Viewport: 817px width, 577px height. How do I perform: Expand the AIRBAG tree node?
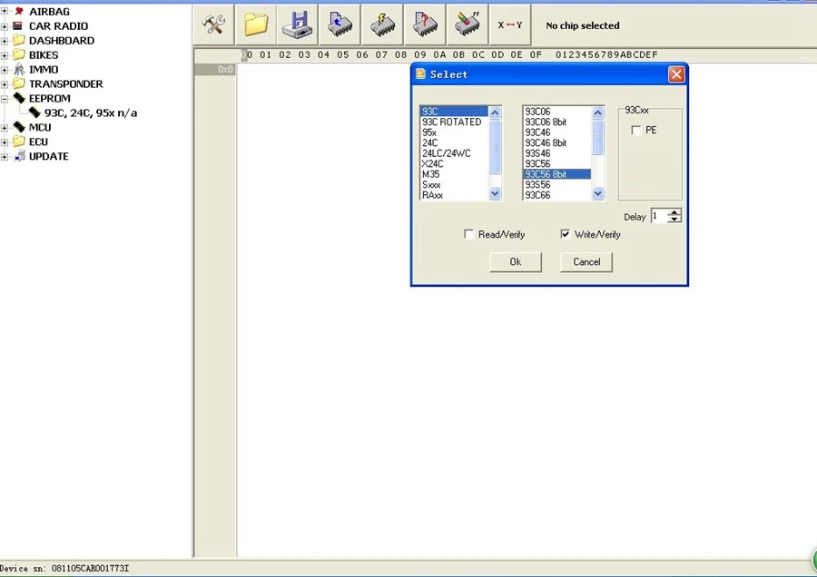coord(5,11)
